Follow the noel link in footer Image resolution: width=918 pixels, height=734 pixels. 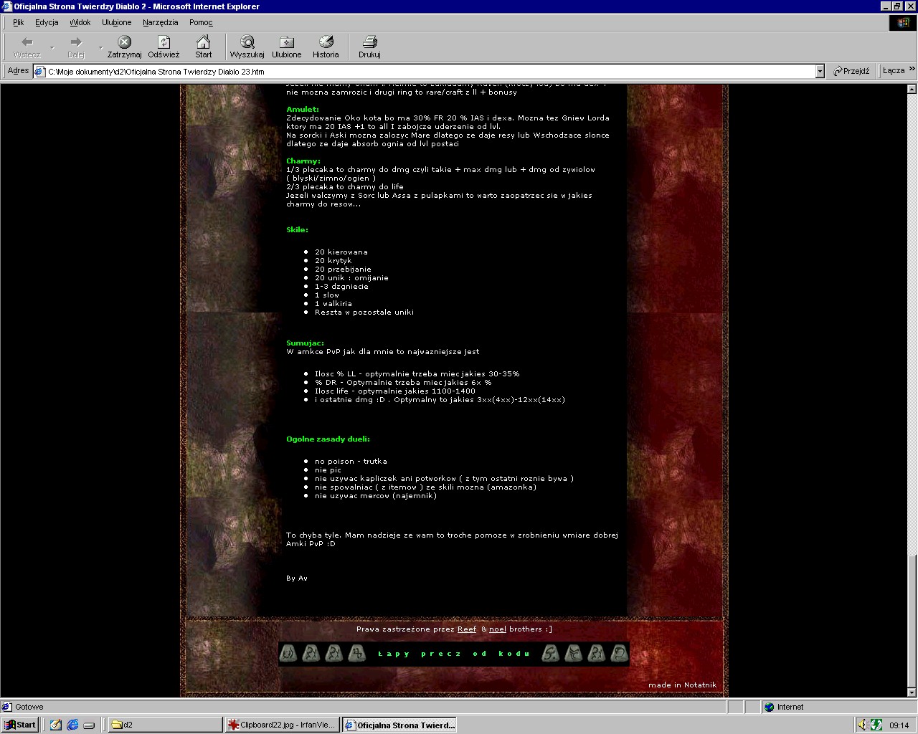pyautogui.click(x=497, y=629)
